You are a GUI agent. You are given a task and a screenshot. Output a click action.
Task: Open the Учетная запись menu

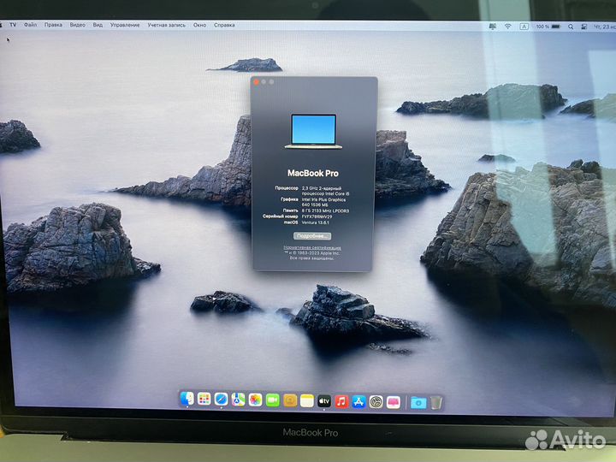click(166, 25)
